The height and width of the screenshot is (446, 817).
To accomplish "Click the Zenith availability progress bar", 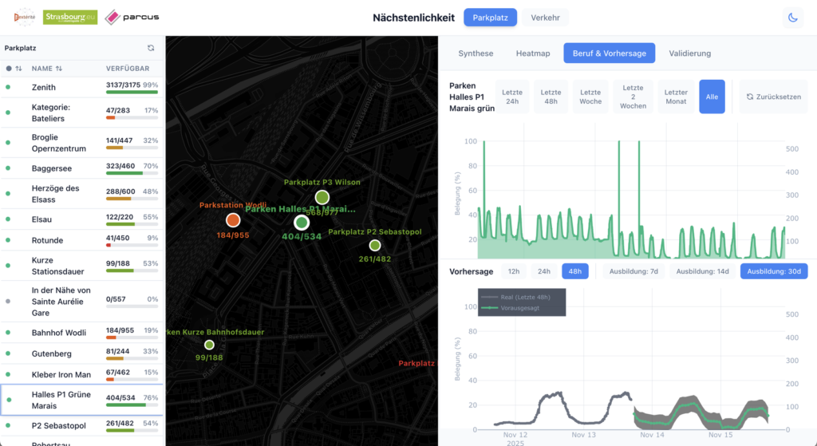I will click(x=132, y=93).
